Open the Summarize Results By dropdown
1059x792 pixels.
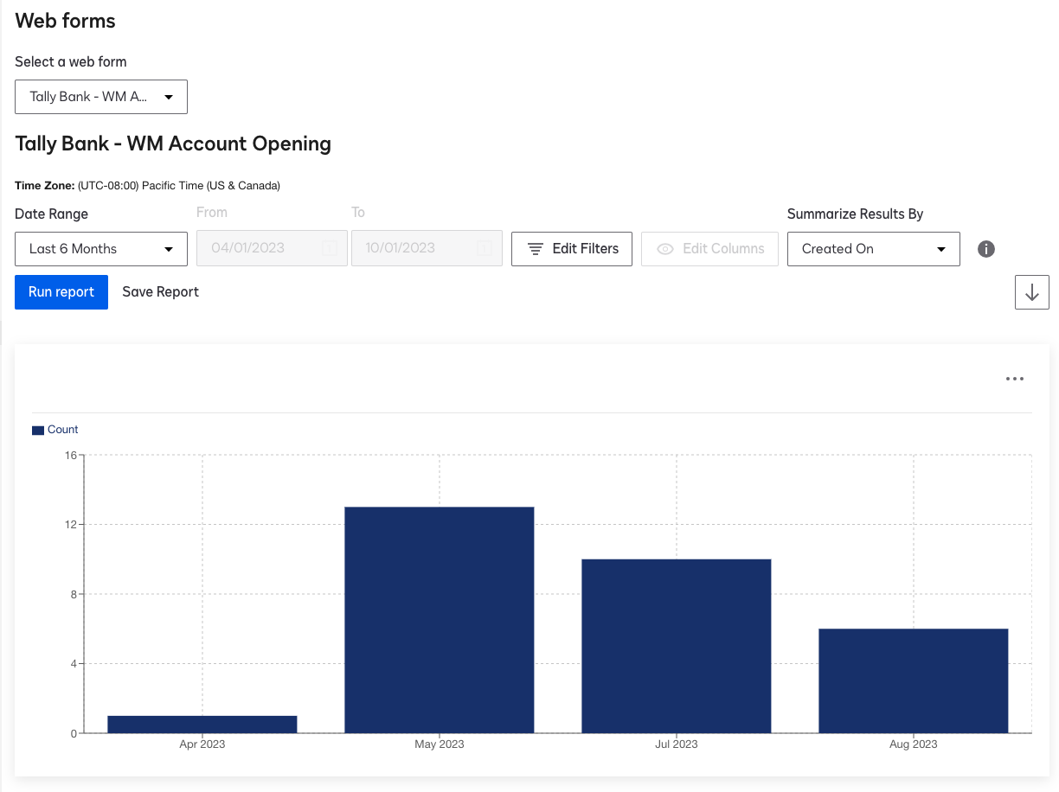873,249
